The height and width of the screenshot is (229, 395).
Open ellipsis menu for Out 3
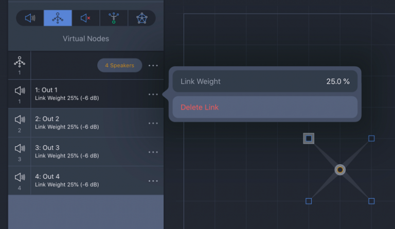click(x=153, y=152)
